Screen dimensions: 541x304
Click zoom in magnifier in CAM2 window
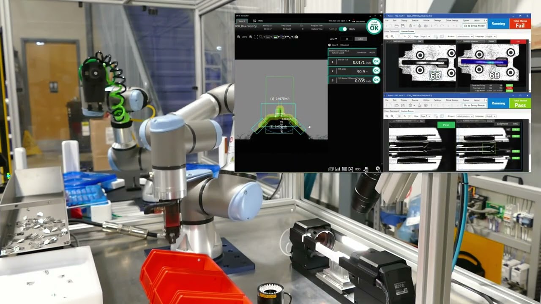(392, 116)
